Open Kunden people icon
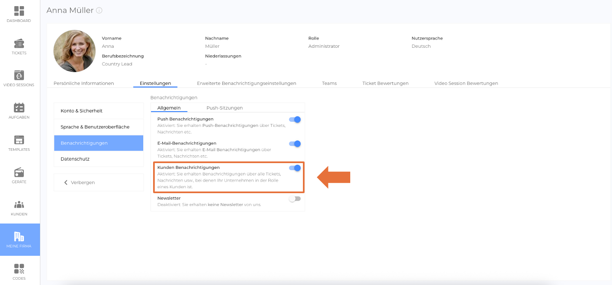Image resolution: width=612 pixels, height=285 pixels. pyautogui.click(x=19, y=205)
